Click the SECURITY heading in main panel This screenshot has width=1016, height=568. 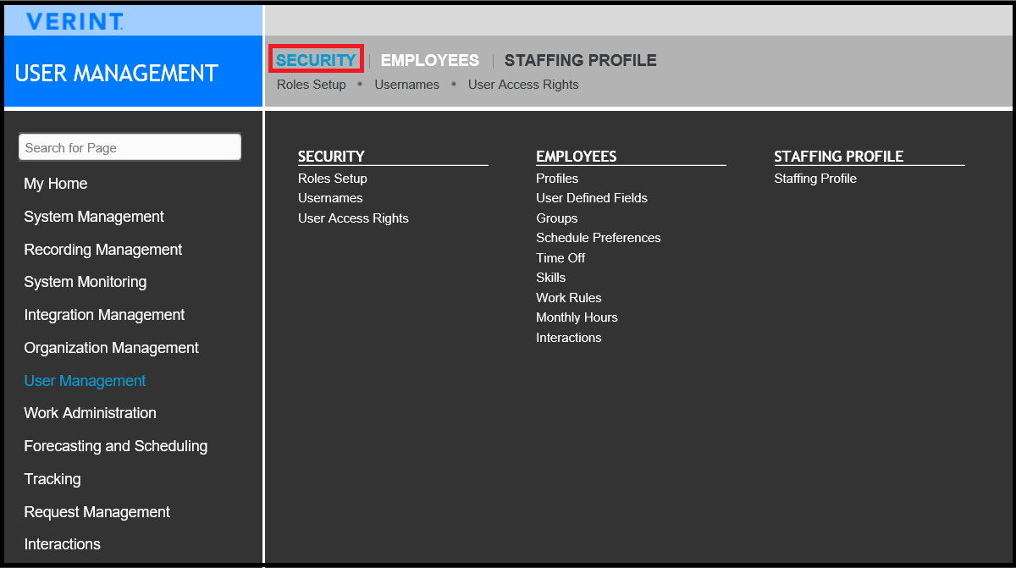click(331, 157)
